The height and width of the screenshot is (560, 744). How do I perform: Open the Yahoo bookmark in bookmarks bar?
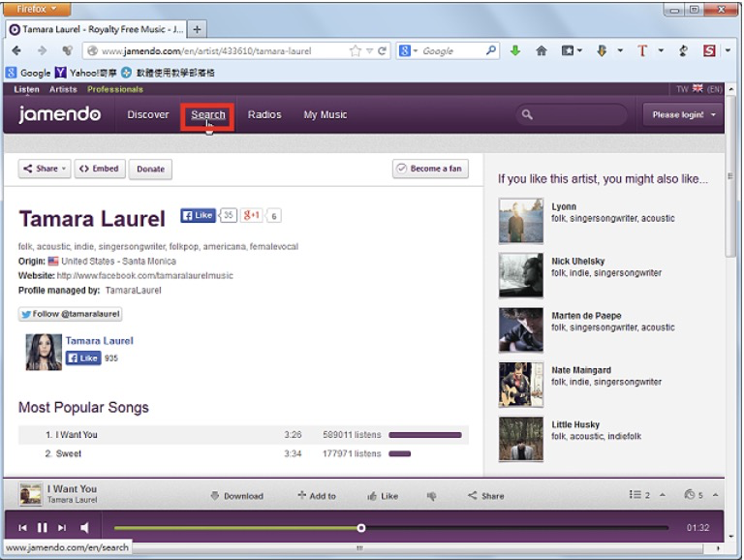85,73
